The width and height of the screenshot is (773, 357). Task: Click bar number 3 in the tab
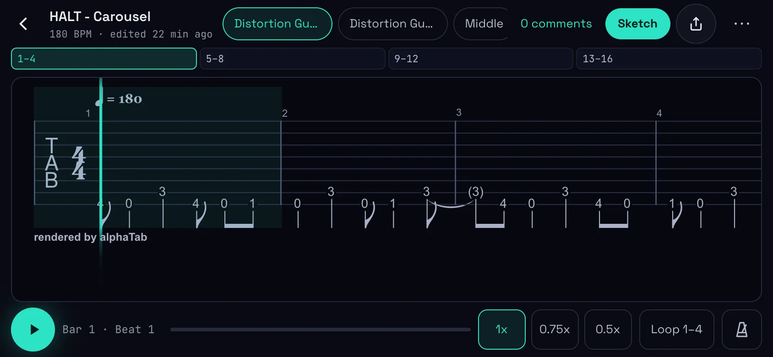[459, 113]
